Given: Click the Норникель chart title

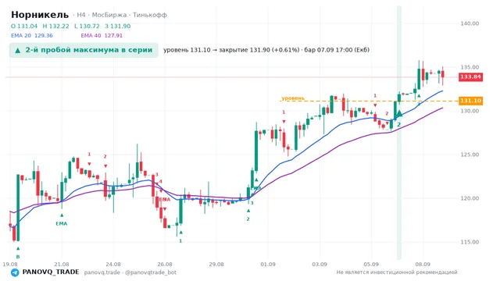Looking at the screenshot, I should point(40,15).
